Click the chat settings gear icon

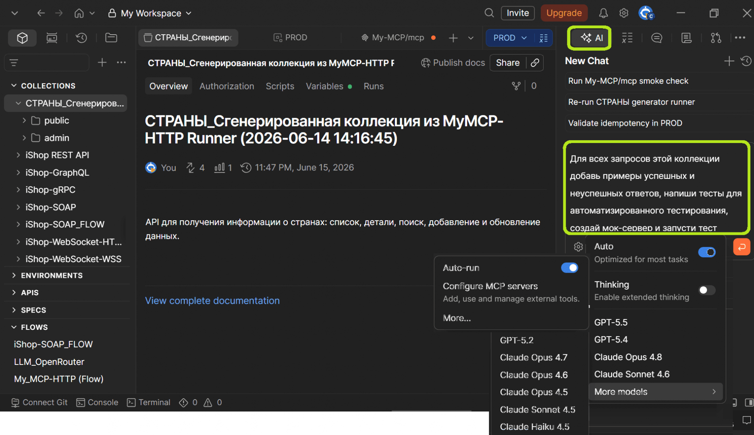578,246
